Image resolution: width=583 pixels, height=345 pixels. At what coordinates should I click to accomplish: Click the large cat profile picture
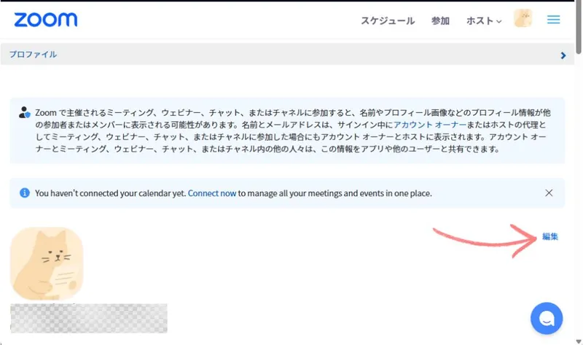[x=47, y=263]
